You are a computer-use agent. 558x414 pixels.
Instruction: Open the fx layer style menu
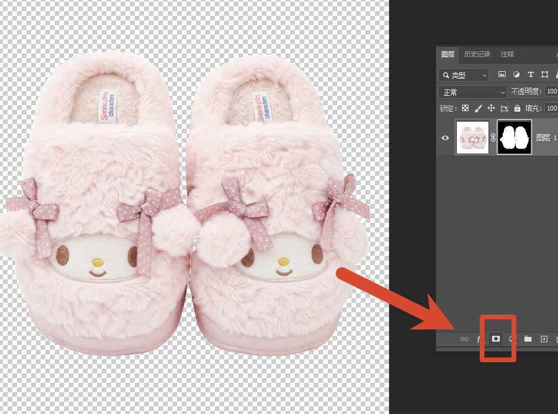480,339
